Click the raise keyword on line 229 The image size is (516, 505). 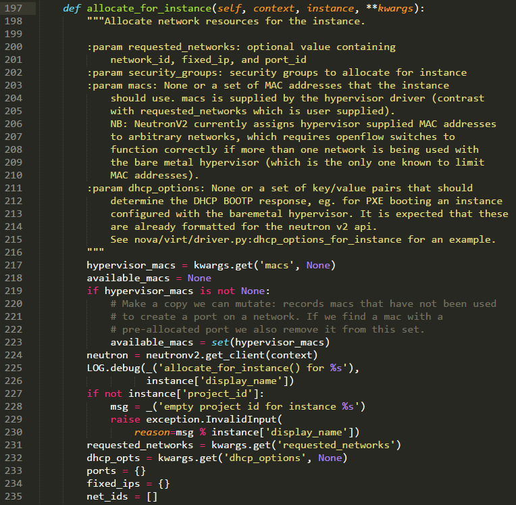[x=125, y=419]
